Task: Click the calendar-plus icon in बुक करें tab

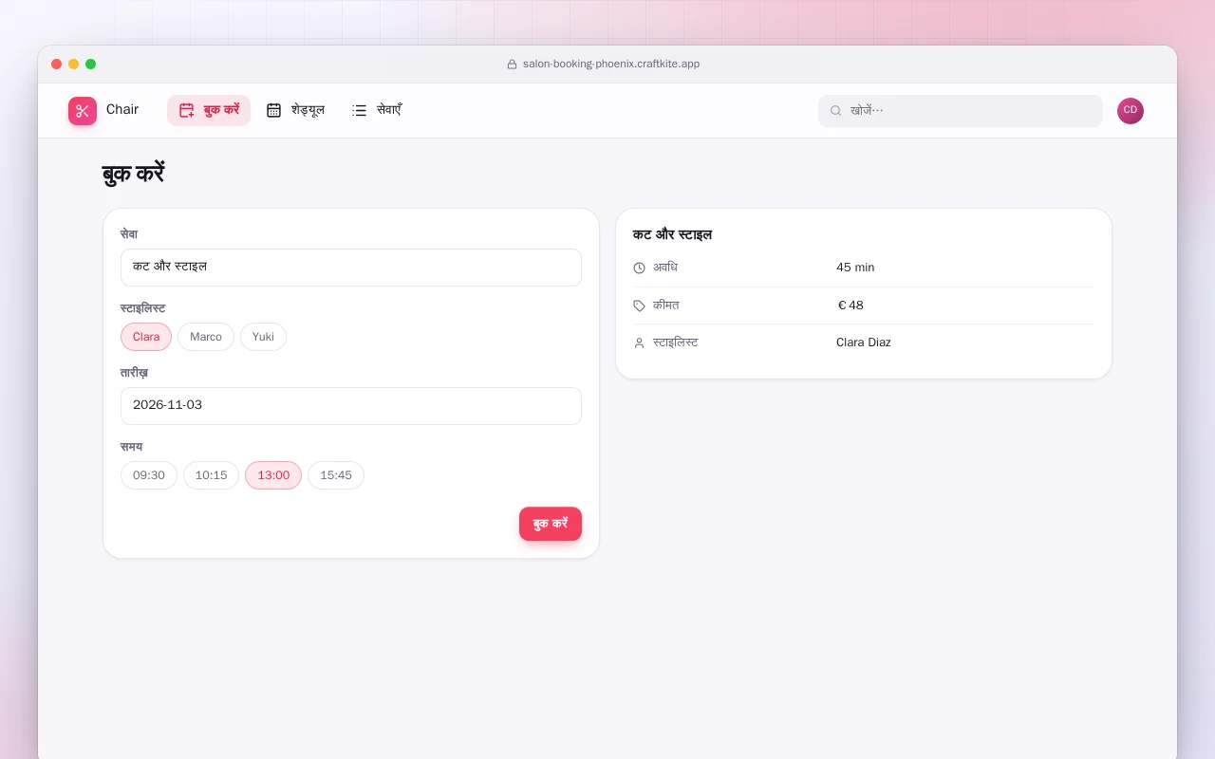Action: click(186, 110)
